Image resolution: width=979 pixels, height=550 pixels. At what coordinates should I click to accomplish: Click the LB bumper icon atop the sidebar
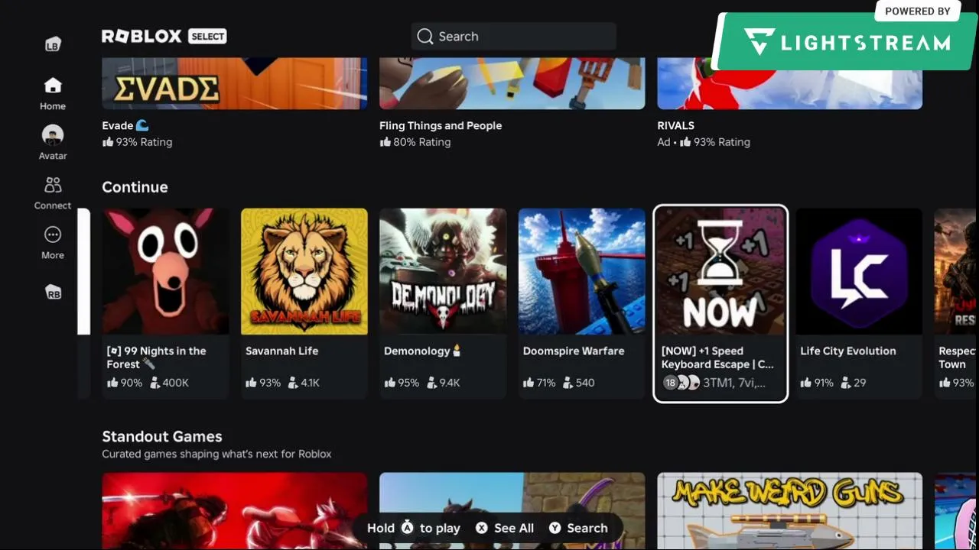click(x=53, y=44)
